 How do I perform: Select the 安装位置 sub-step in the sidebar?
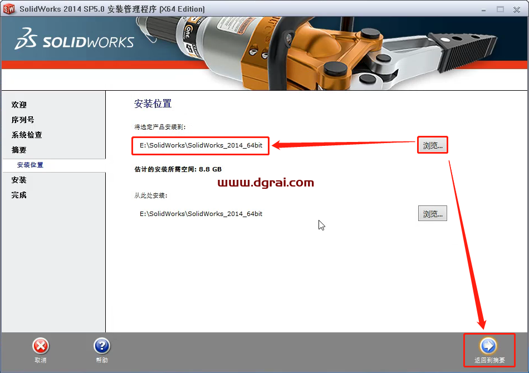pyautogui.click(x=30, y=165)
